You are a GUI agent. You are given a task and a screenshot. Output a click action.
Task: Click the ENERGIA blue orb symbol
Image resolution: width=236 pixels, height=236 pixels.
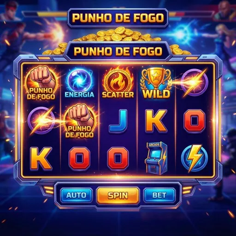79,83
